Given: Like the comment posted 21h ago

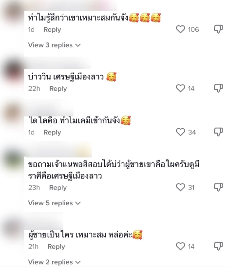Looking at the screenshot, I should pos(180,246).
